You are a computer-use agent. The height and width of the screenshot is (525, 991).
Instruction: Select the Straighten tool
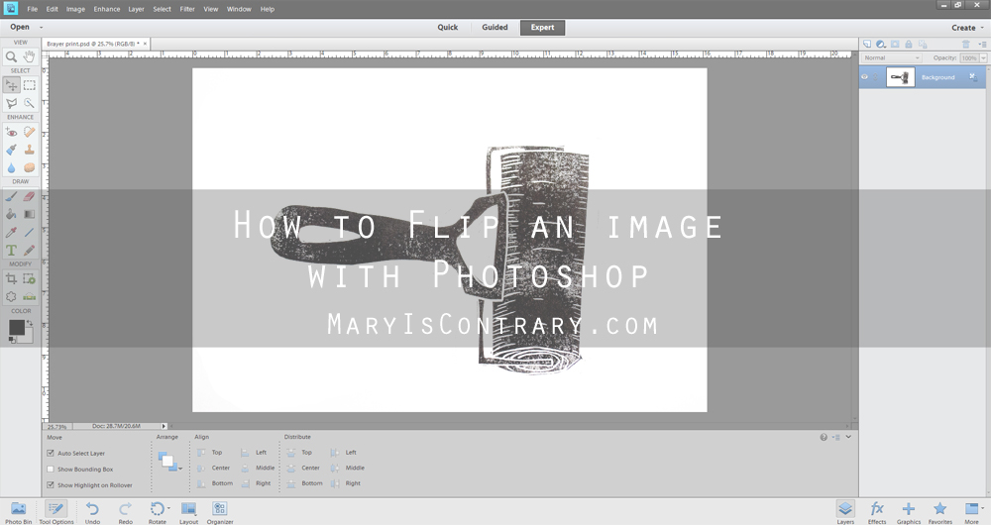click(29, 296)
